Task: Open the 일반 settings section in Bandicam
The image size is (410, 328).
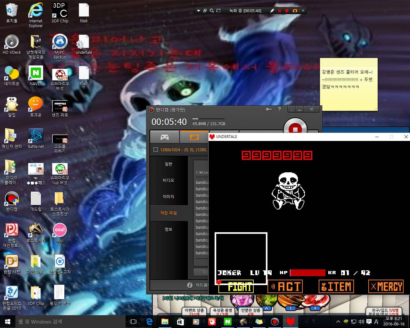Action: [x=168, y=164]
